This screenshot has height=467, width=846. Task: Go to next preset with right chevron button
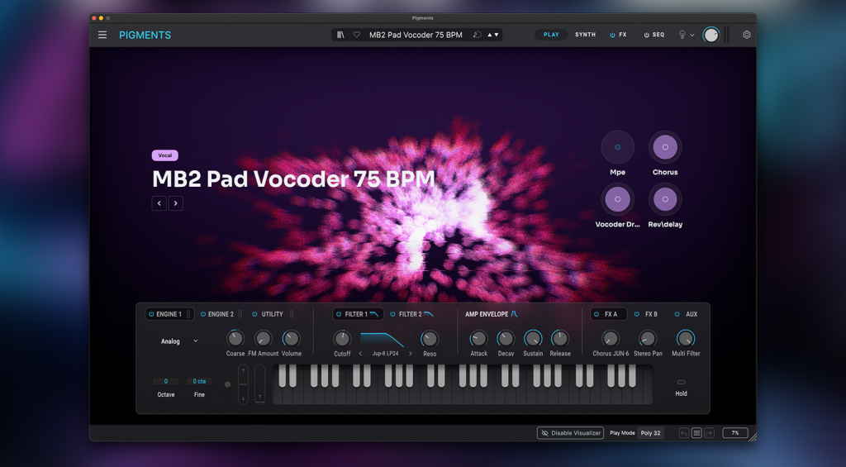click(176, 203)
